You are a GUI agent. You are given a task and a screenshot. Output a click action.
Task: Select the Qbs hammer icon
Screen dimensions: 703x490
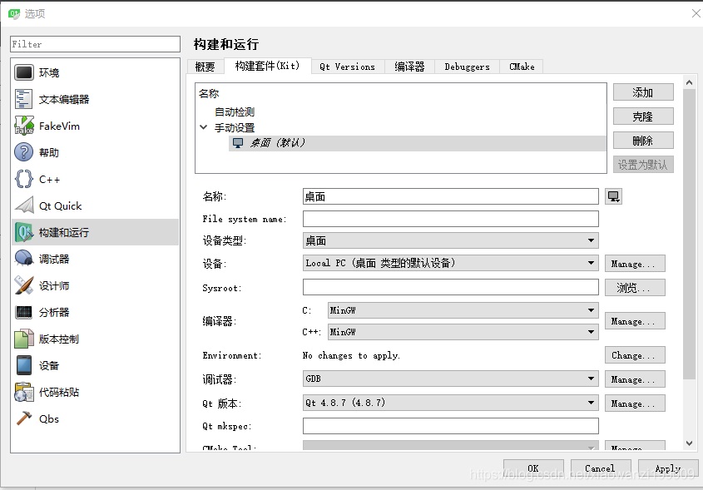(x=24, y=419)
